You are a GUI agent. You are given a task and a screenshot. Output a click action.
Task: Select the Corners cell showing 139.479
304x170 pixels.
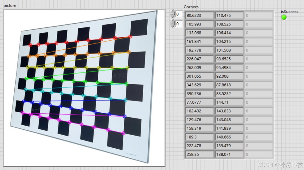pos(229,146)
